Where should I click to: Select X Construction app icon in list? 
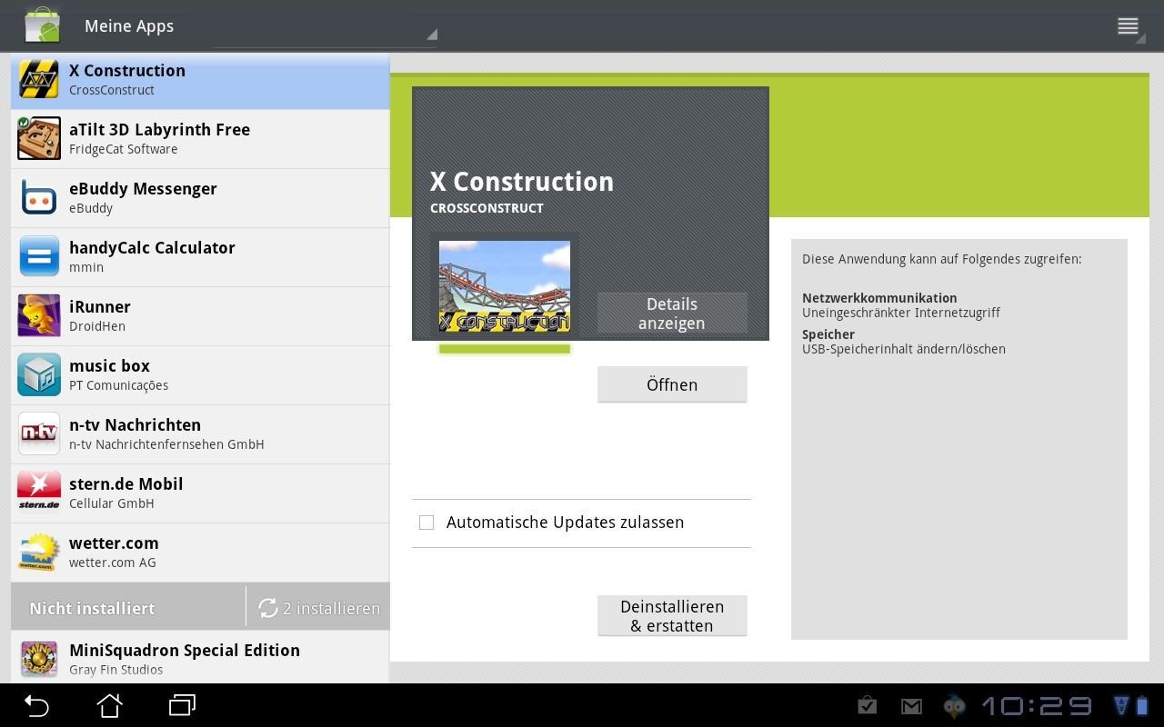pyautogui.click(x=39, y=80)
